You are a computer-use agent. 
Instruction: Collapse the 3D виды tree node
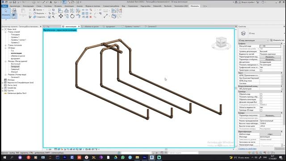click(x=5, y=48)
